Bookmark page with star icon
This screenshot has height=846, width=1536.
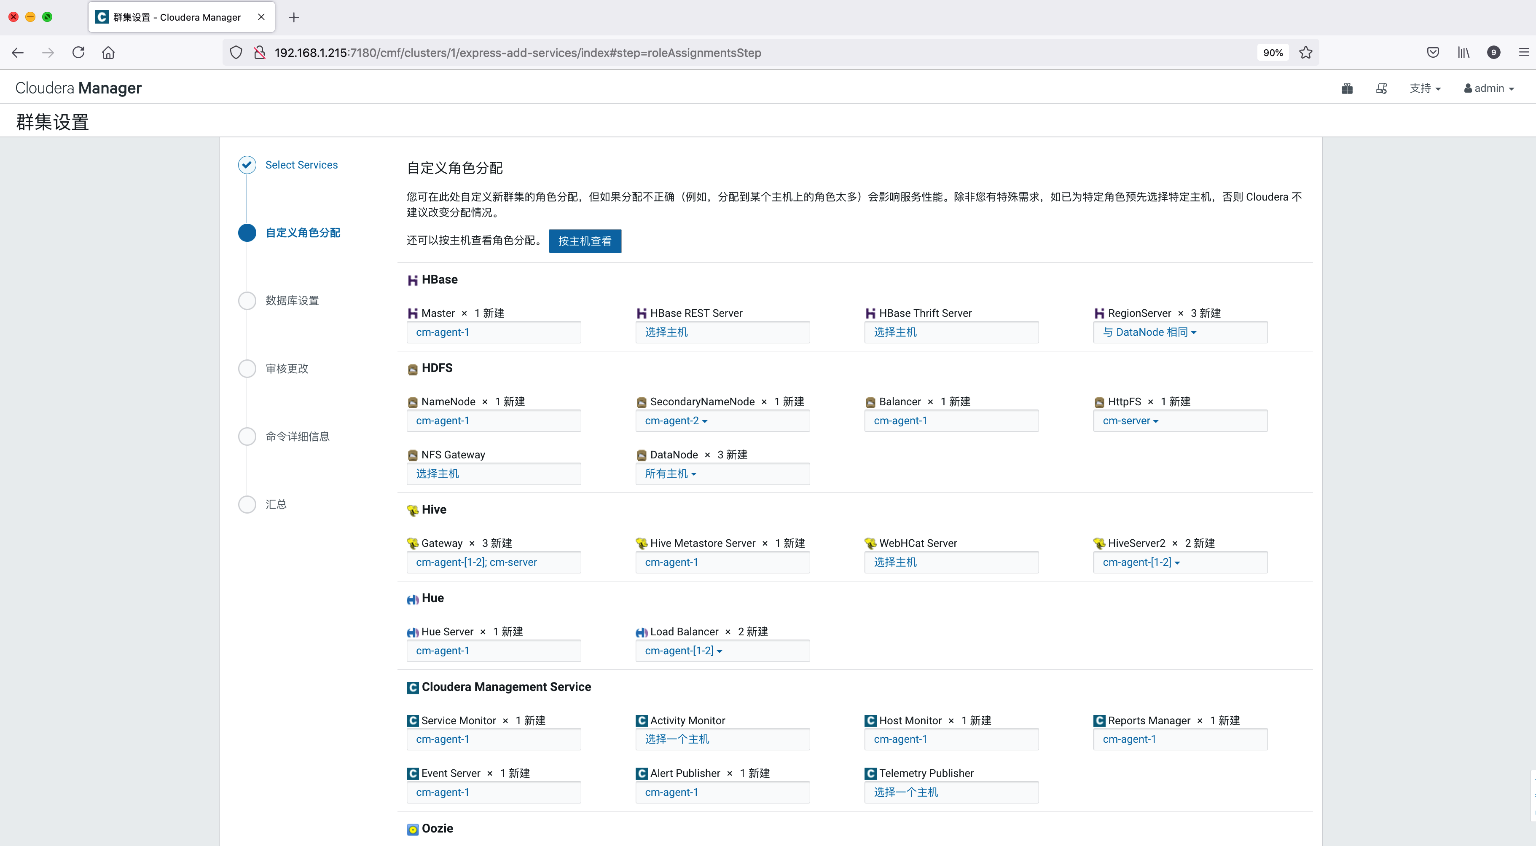click(x=1306, y=53)
